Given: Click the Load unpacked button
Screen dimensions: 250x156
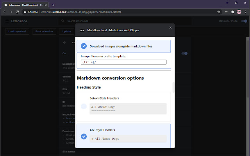Looking at the screenshot, I should point(17,32).
